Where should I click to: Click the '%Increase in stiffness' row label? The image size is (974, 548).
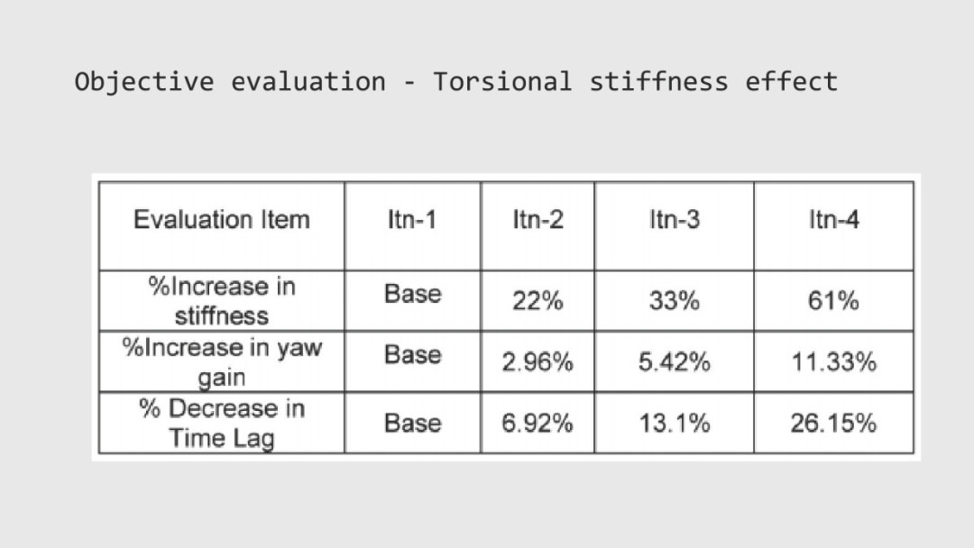coord(222,301)
